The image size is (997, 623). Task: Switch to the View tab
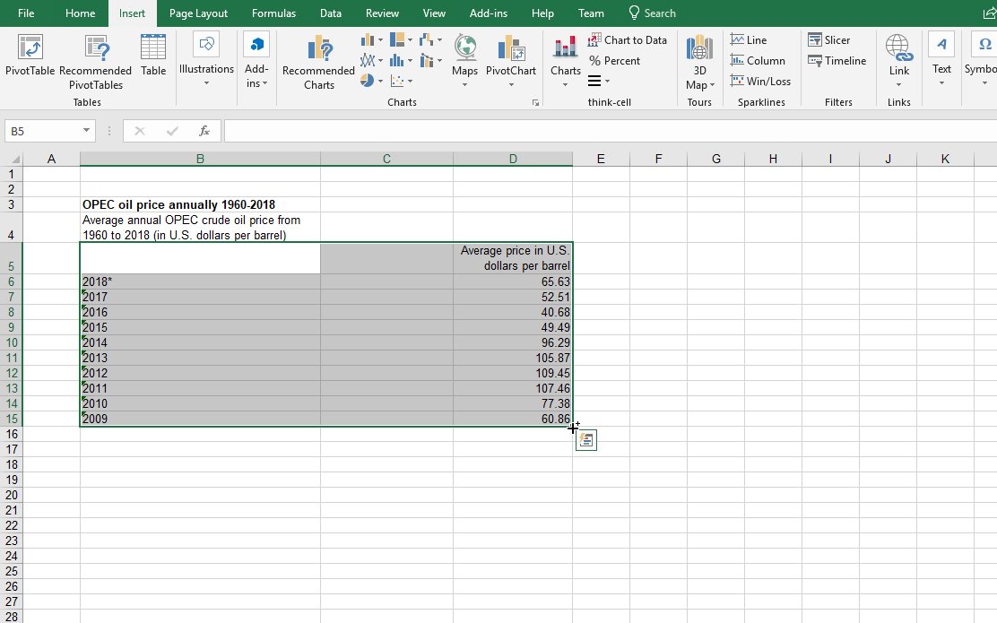click(434, 13)
